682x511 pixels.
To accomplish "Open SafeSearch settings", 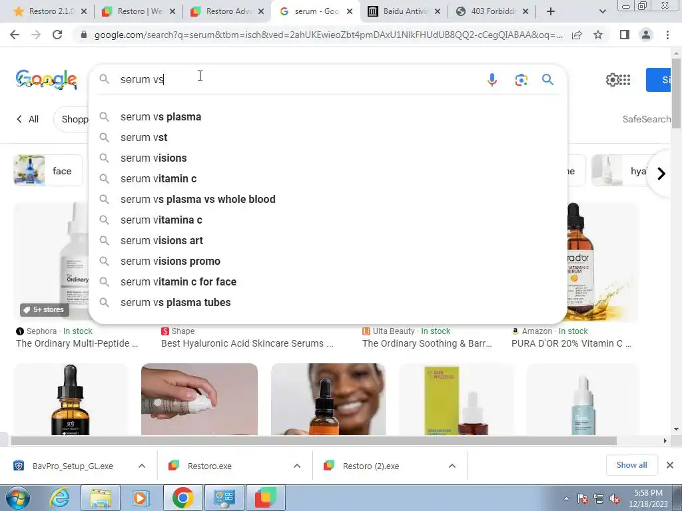I will tap(646, 119).
